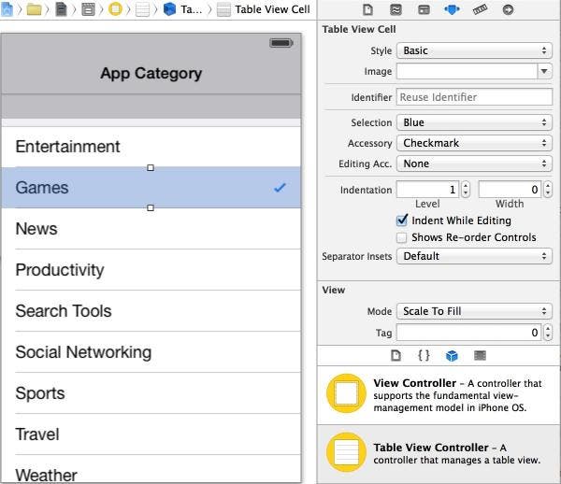Image resolution: width=561 pixels, height=484 pixels.
Task: Click the Reuse Identifier text field
Action: coord(474,97)
